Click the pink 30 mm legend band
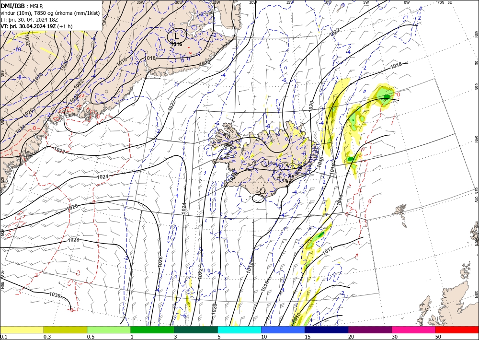The width and height of the screenshot is (479, 340). 414,329
